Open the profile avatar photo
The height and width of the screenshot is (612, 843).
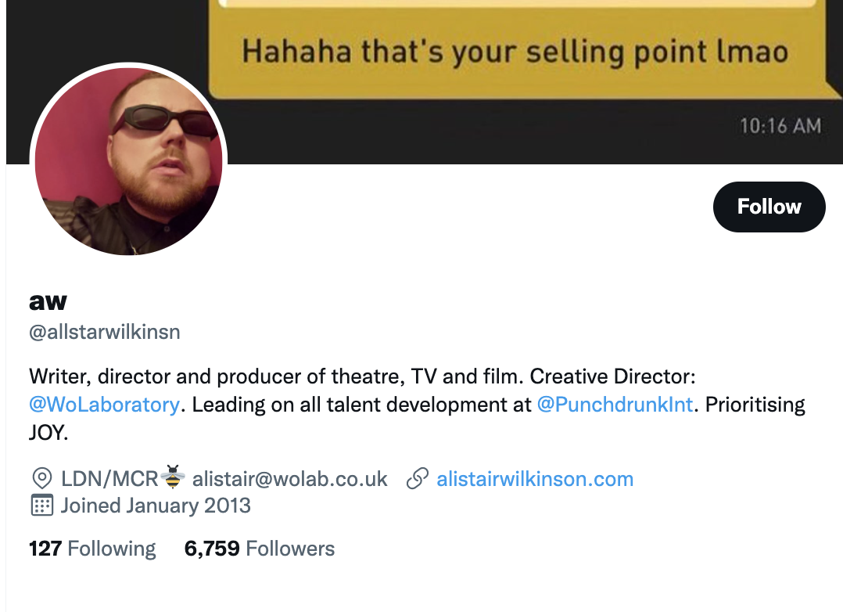pos(128,161)
